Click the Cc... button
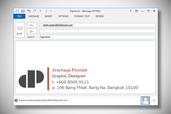This screenshot has height=114, width=171. click(x=32, y=31)
